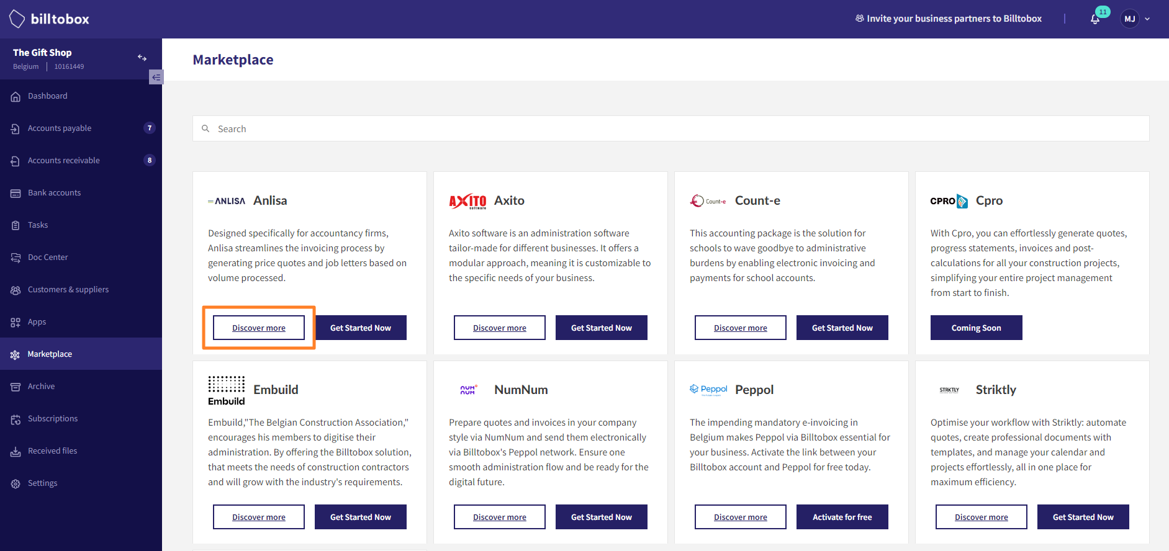Screen dimensions: 1169x551
Task: Go to Apps page
Action: point(37,321)
